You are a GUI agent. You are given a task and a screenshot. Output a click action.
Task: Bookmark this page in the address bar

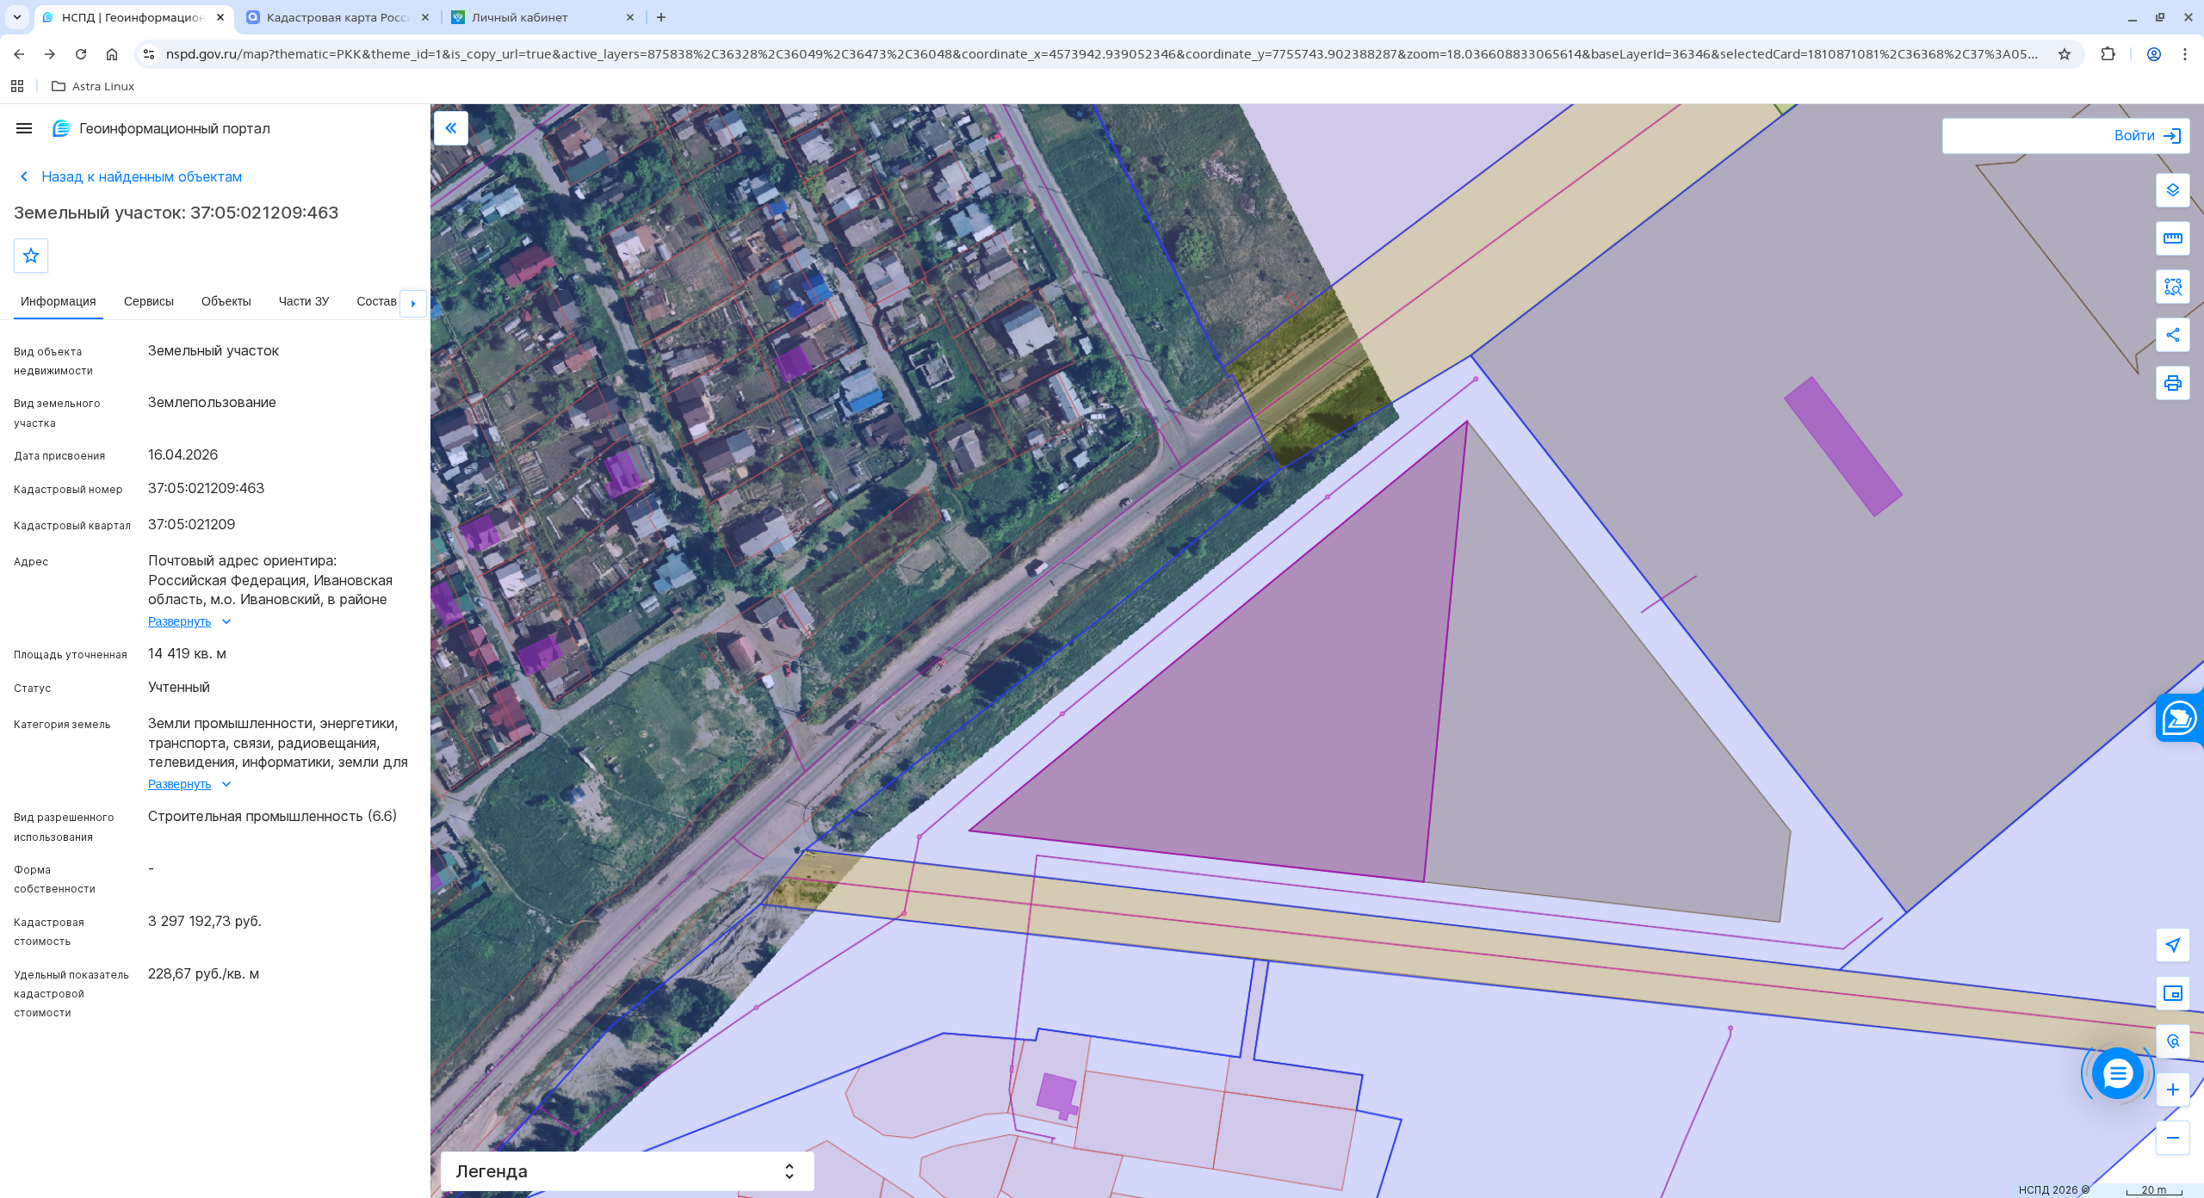click(x=2065, y=54)
